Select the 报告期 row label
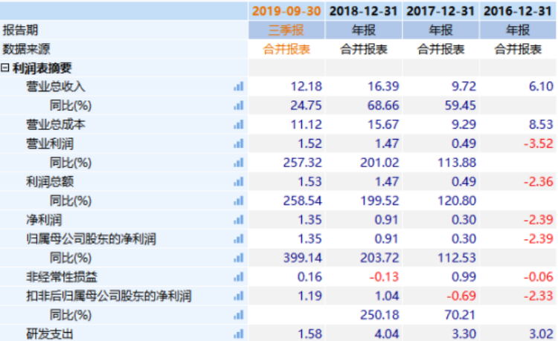This screenshot has width=558, height=341. (20, 30)
